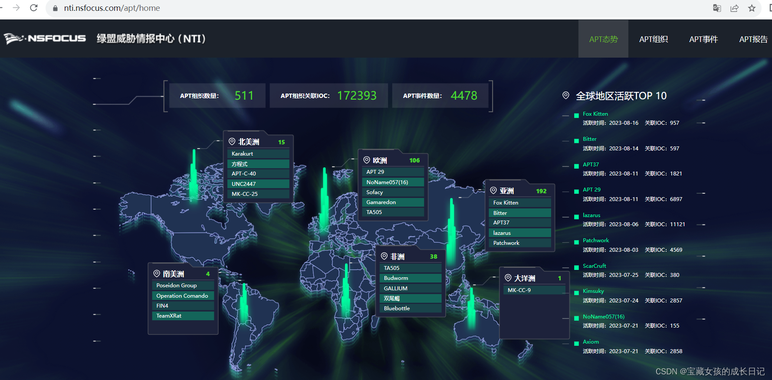Click the location pin next to 大洋洲
The image size is (772, 380).
pos(508,278)
